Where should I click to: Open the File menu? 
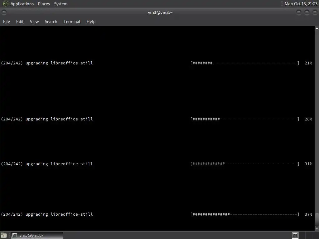7,21
